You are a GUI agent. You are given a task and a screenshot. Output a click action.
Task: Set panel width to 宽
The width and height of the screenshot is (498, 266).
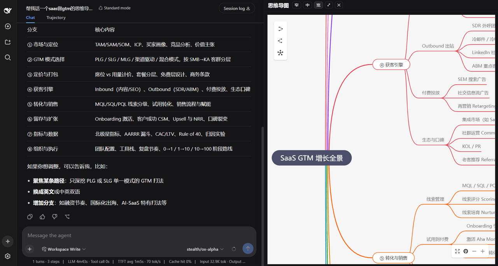(319, 5)
